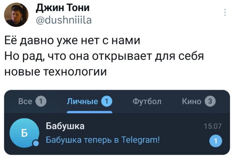This screenshot has height=162, width=236.
Task: Click the unread count 3 on Кино
Action: 210,101
